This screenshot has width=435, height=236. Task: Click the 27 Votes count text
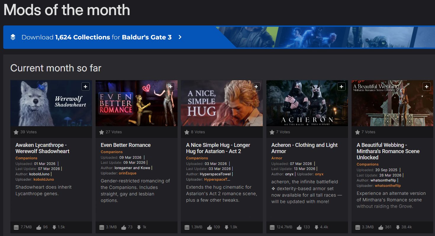click(114, 132)
